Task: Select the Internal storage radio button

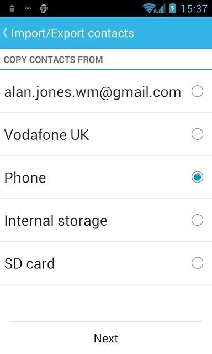Action: coord(197,220)
